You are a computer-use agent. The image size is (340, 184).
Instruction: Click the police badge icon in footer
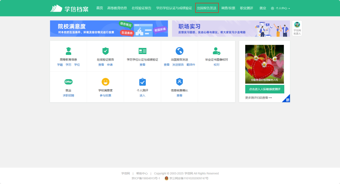[166, 178]
